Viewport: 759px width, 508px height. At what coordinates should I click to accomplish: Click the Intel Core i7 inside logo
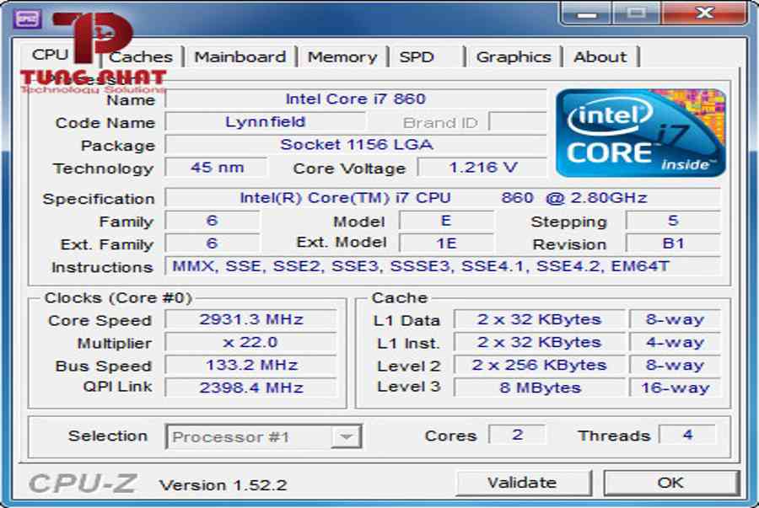coord(641,132)
